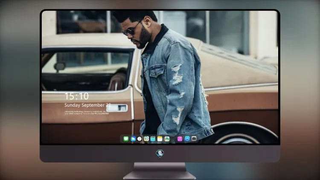Click the 'Sunday September 28' date text

click(x=87, y=105)
